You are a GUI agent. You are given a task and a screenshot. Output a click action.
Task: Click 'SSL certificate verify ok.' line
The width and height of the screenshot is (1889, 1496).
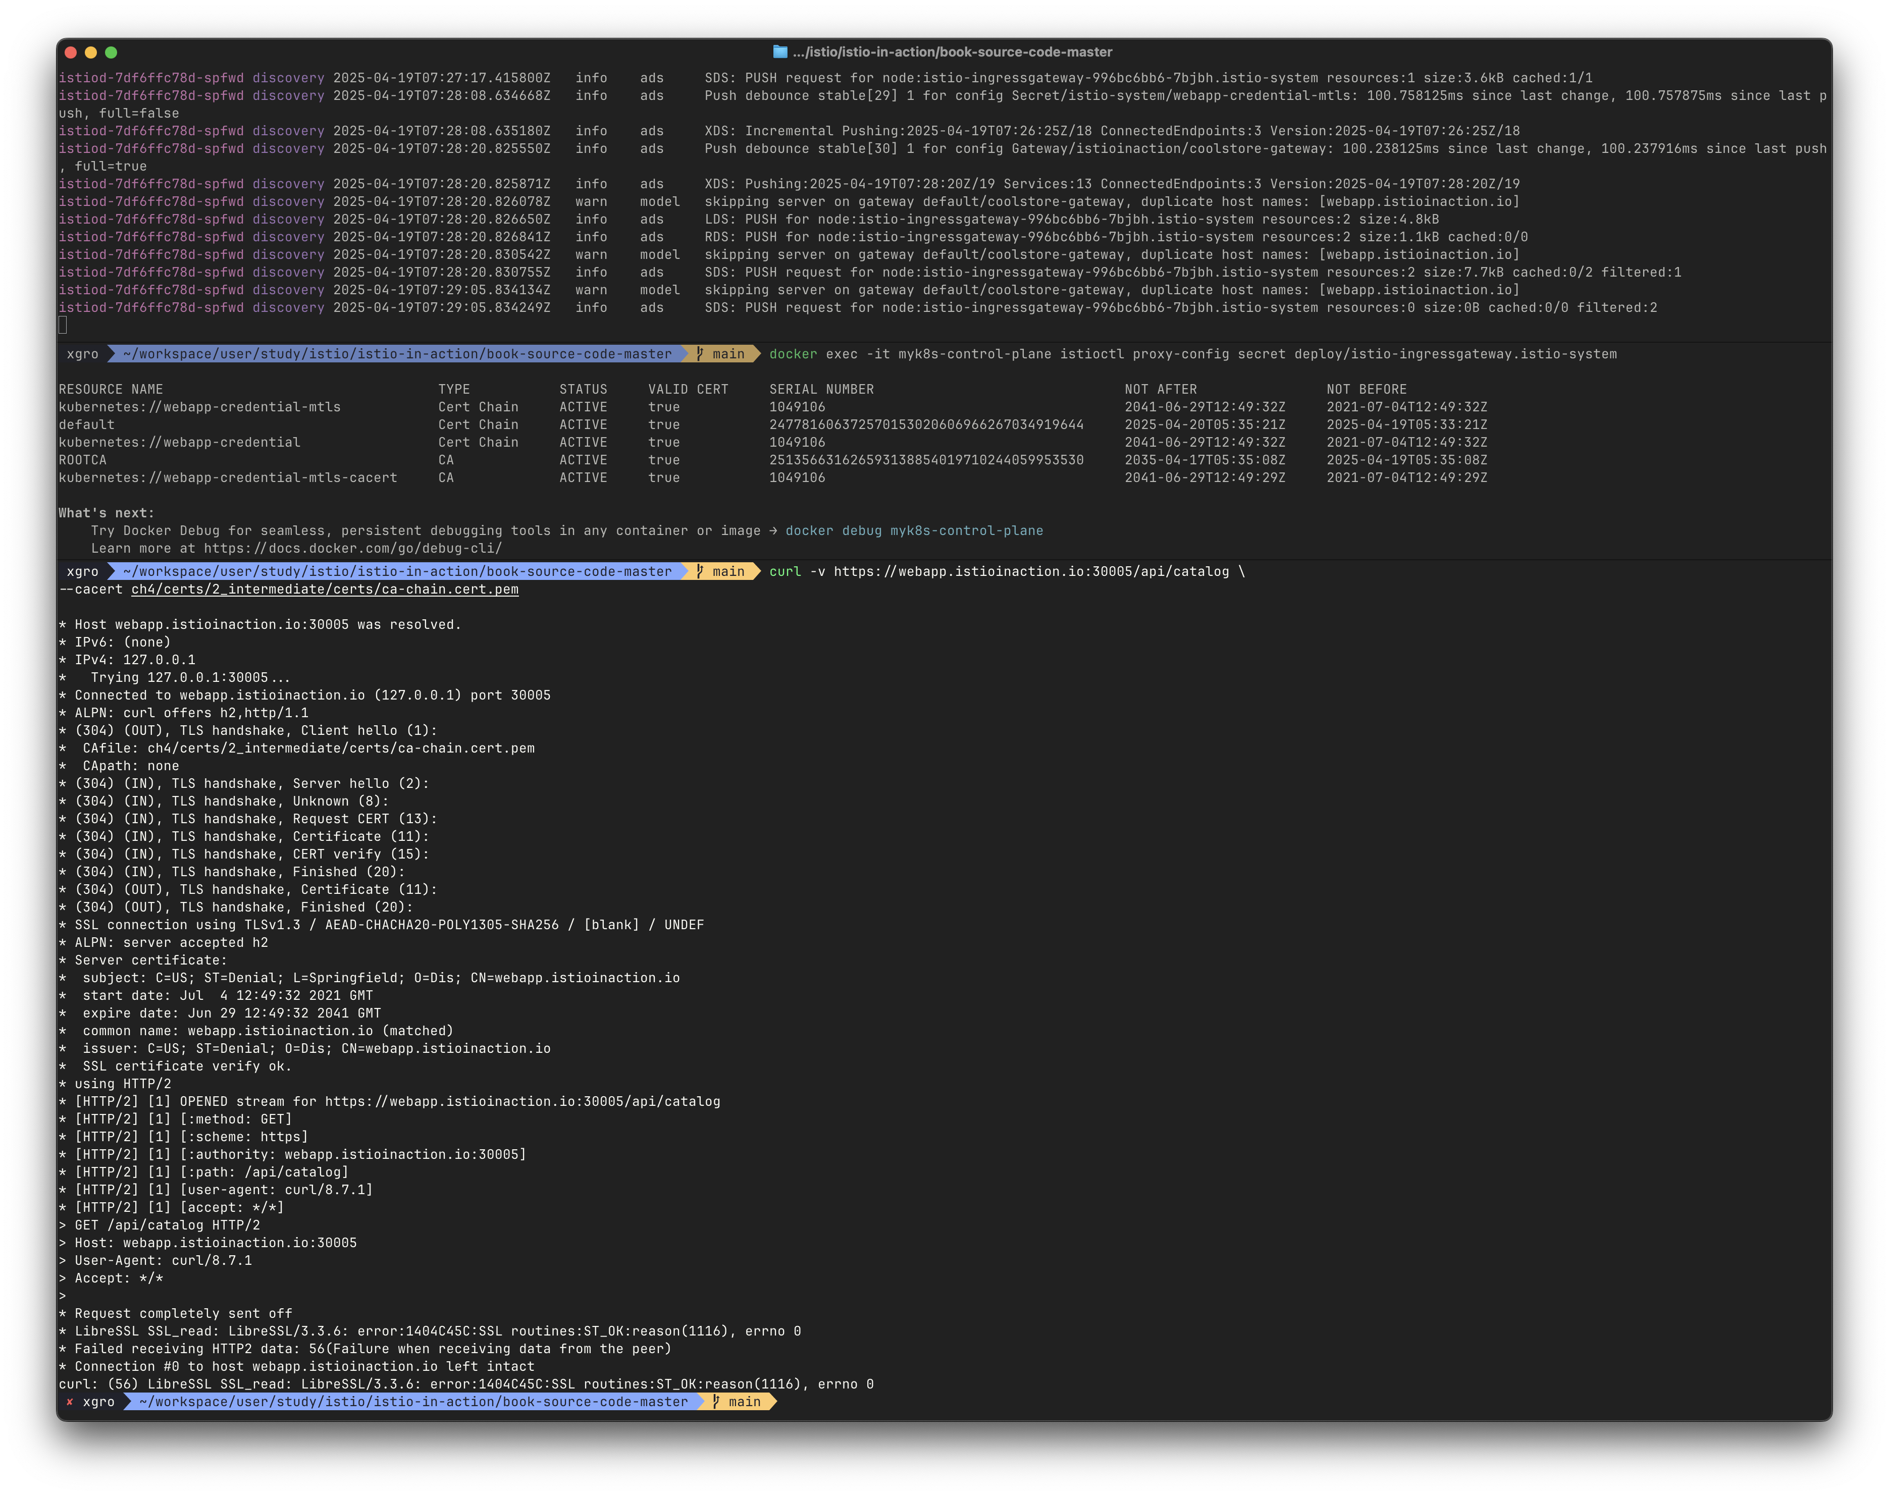175,1066
